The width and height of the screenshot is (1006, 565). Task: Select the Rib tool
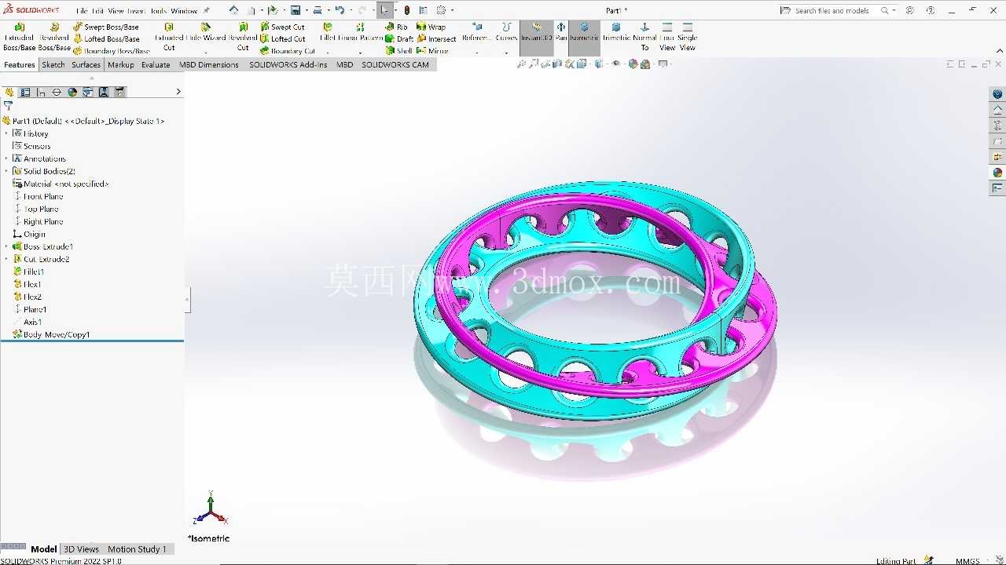[x=396, y=27]
